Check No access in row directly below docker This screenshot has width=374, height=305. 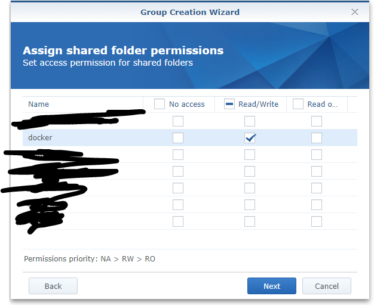[178, 155]
